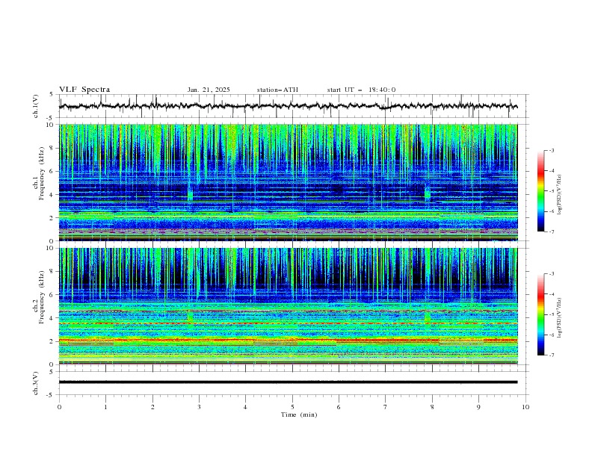Click the "-3" label on the ch.1 colorbar
This screenshot has height=457, width=592.
[x=552, y=150]
